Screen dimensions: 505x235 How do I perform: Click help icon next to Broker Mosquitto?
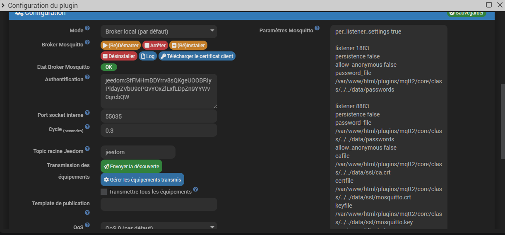[87, 42]
